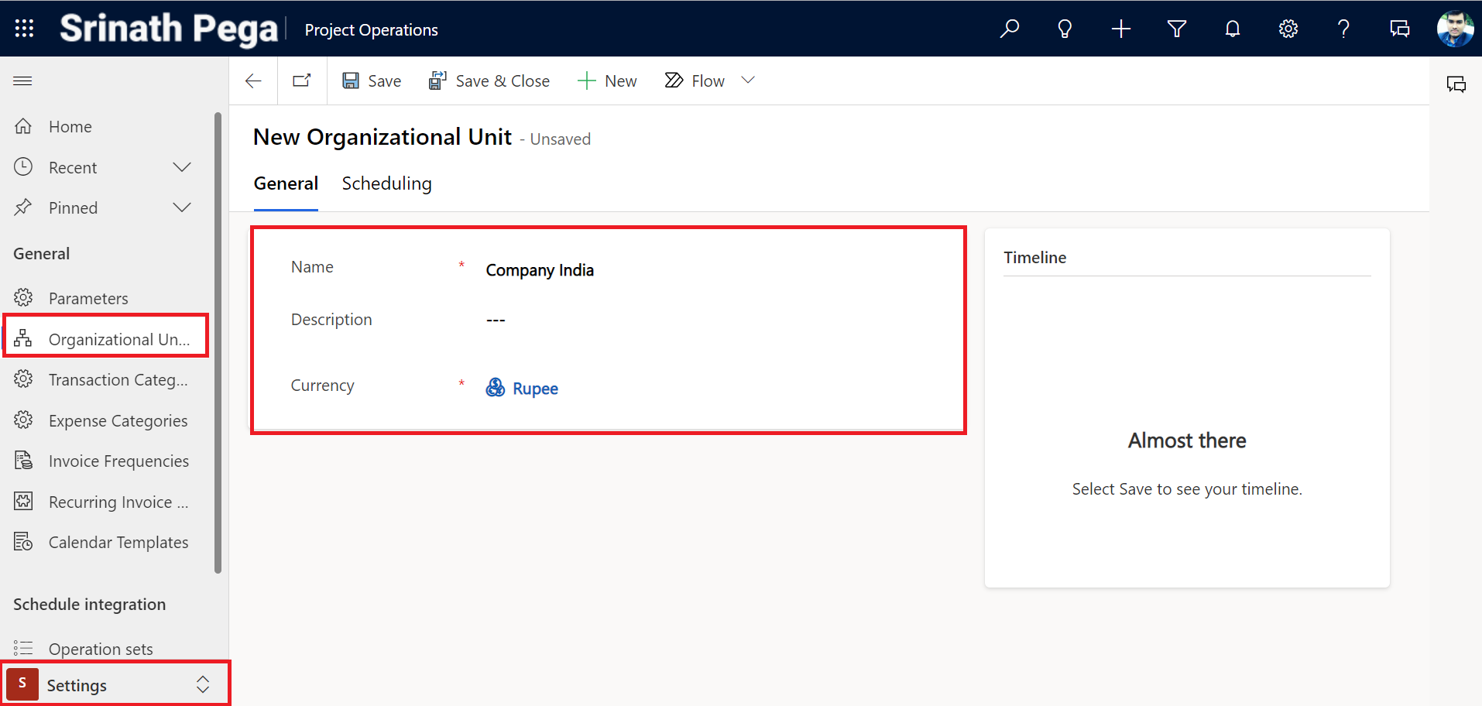Open the Settings area switcher
Viewport: 1482px width, 706px height.
pyautogui.click(x=116, y=685)
